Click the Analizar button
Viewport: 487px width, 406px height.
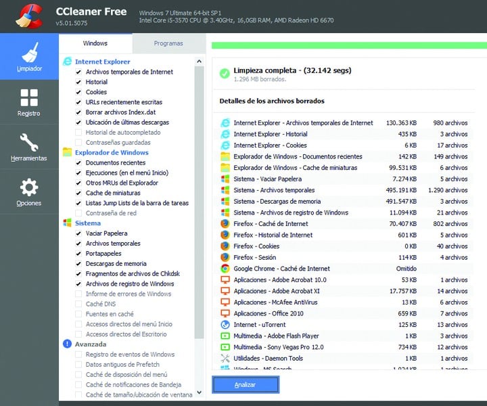[x=246, y=384]
